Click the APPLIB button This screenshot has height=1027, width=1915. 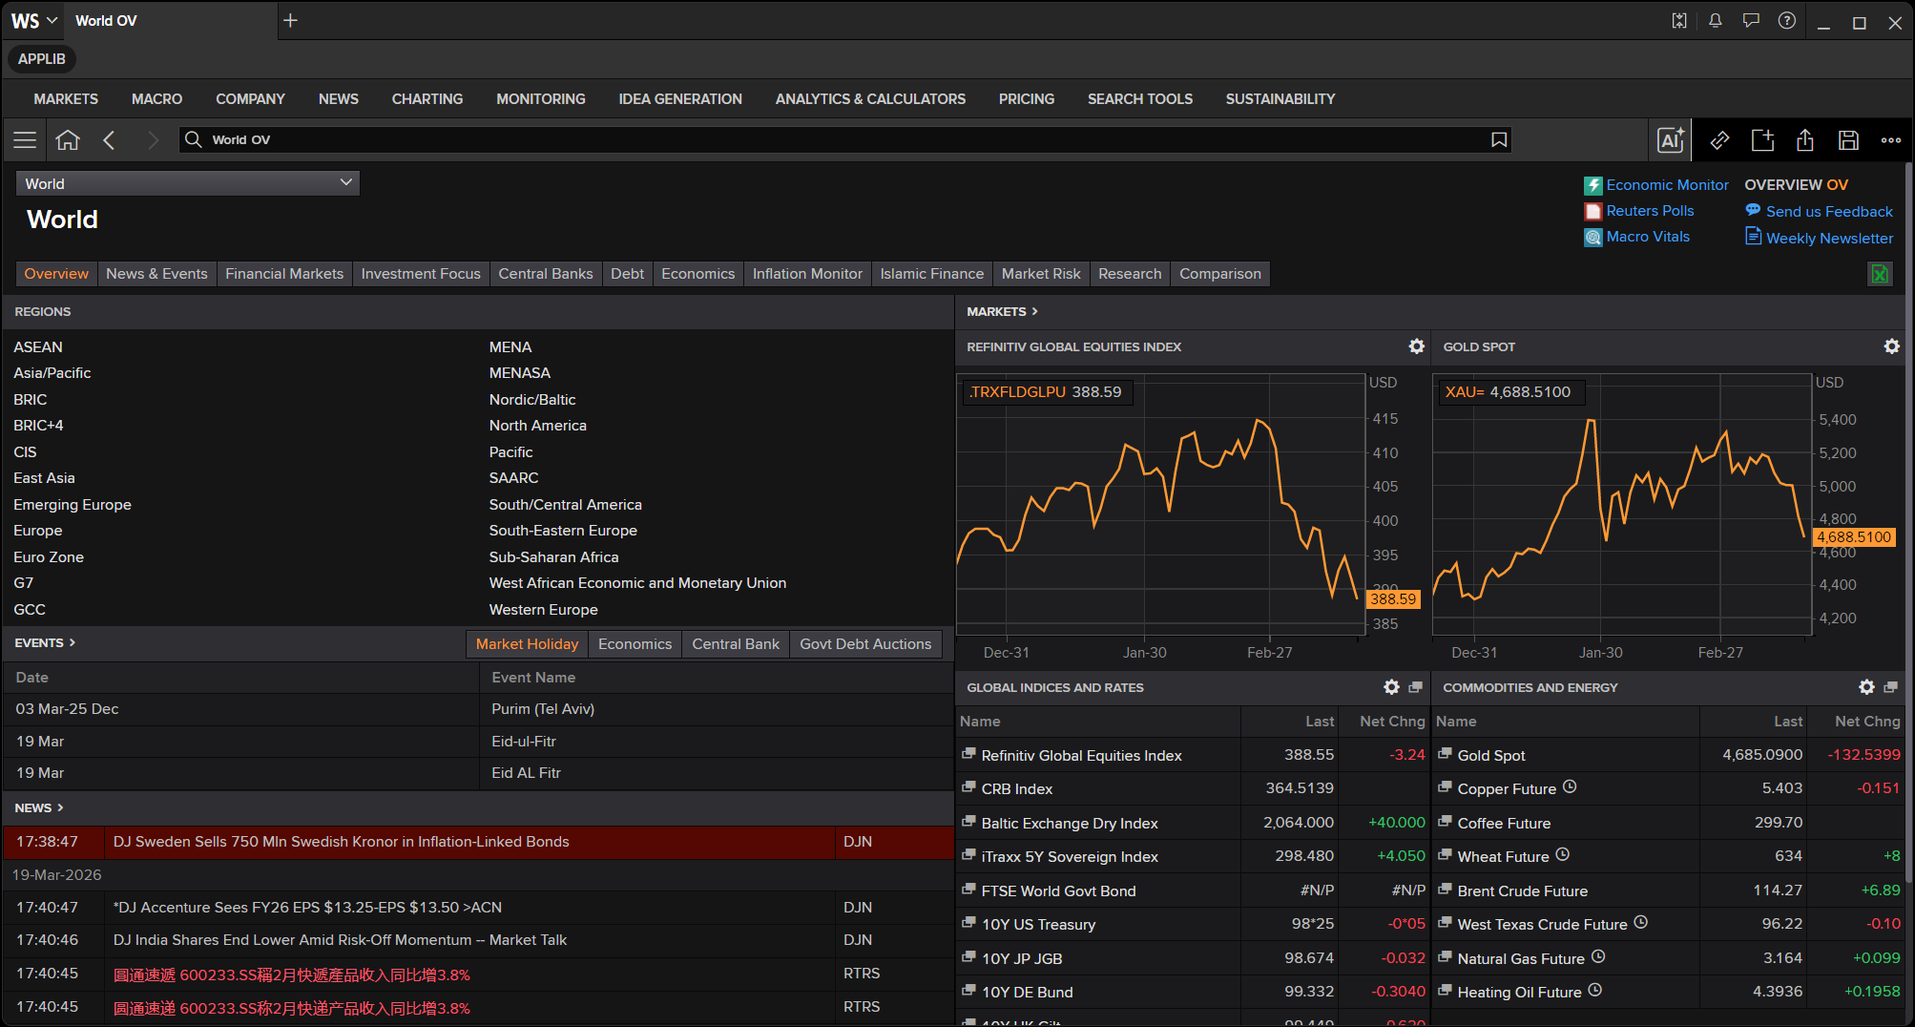point(42,59)
